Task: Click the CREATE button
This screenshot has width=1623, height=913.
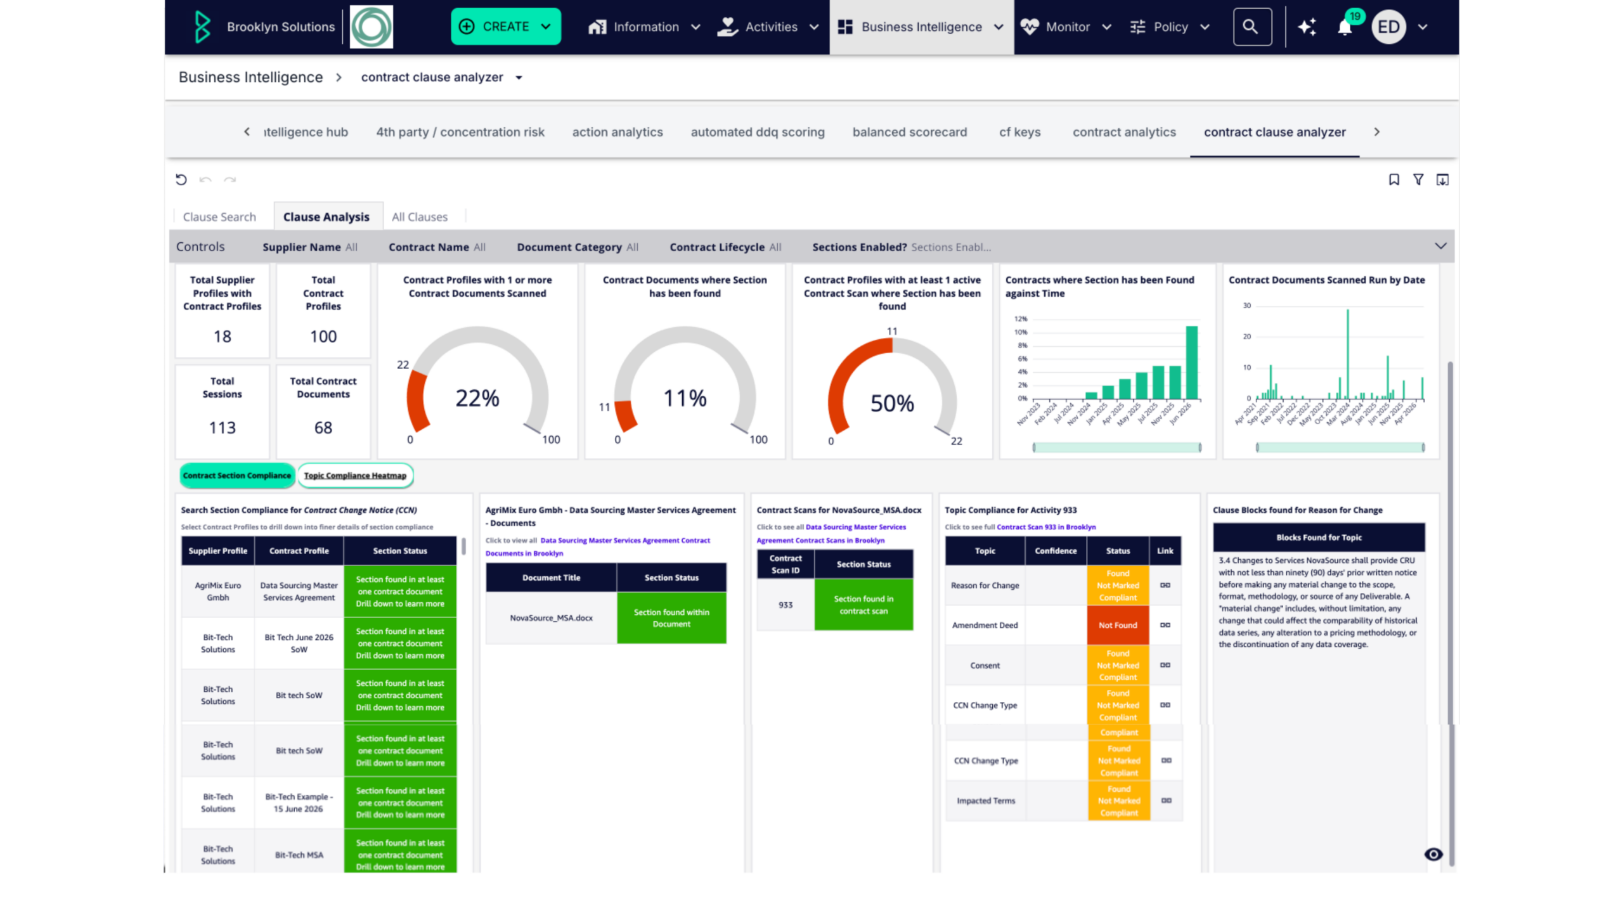Action: [x=505, y=27]
